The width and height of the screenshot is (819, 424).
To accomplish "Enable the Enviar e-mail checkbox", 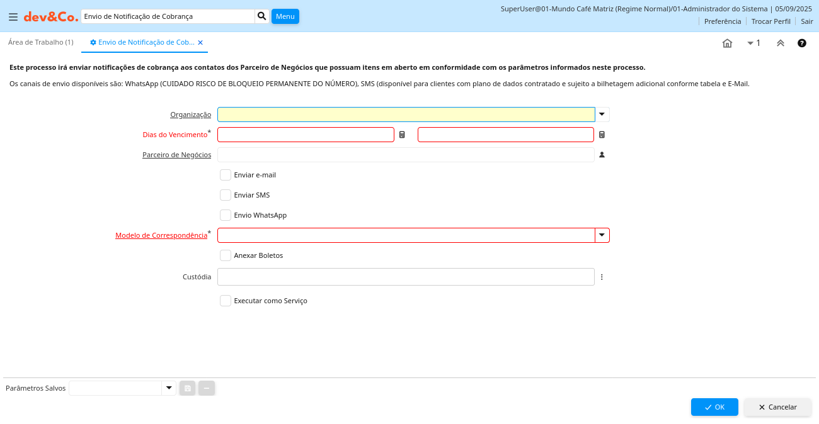I will (226, 175).
